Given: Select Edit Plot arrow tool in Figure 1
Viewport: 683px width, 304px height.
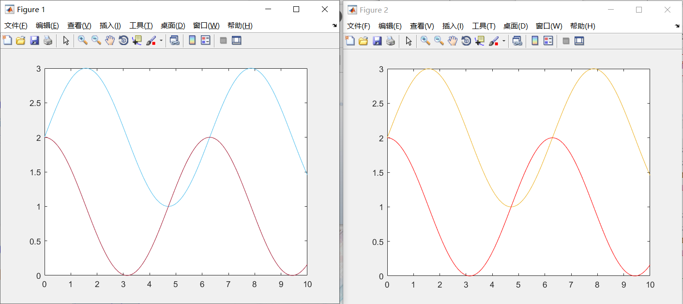Looking at the screenshot, I should pos(66,41).
